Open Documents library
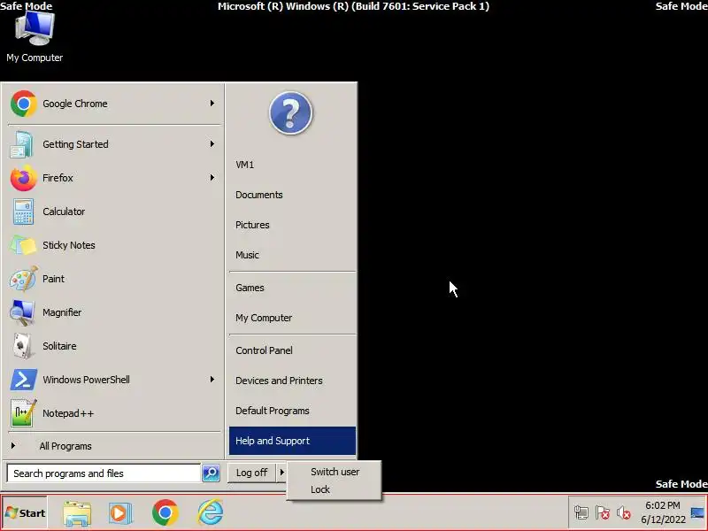708x531 pixels. 292,195
